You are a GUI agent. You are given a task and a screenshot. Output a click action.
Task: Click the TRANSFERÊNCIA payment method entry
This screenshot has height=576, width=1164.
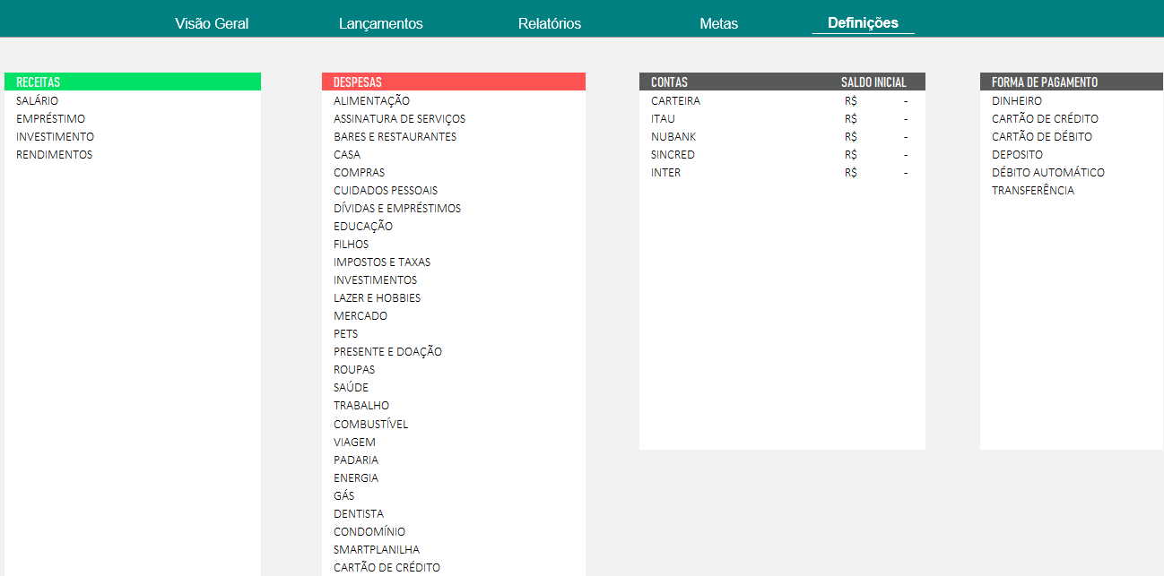click(1032, 191)
